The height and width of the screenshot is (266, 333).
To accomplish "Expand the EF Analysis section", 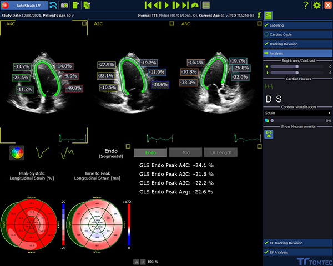I will (x=297, y=252).
